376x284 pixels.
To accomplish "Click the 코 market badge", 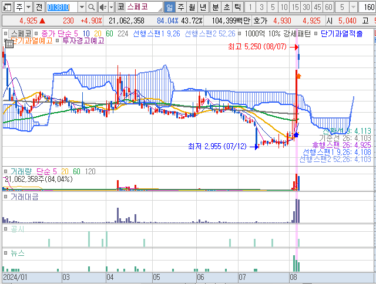I will click(121, 7).
